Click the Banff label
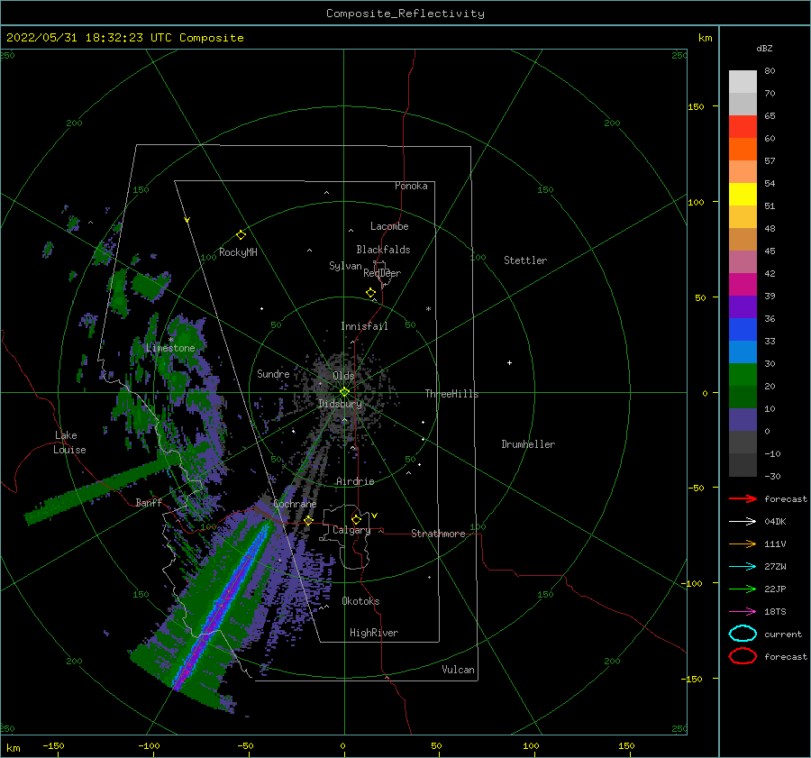 pos(149,502)
